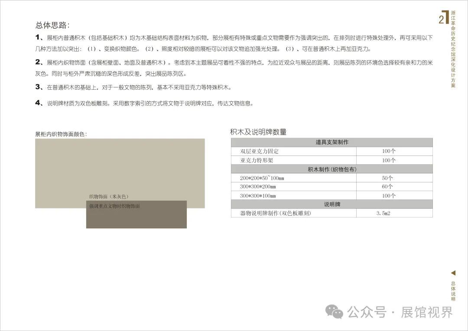Image resolution: width=468 pixels, height=331 pixels.
Task: Click the 60个 quantity cell
Action: (x=387, y=187)
